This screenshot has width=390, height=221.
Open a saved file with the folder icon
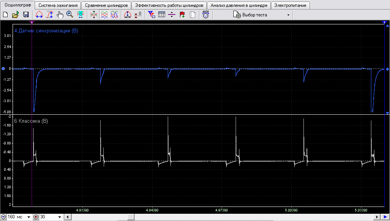(x=15, y=15)
